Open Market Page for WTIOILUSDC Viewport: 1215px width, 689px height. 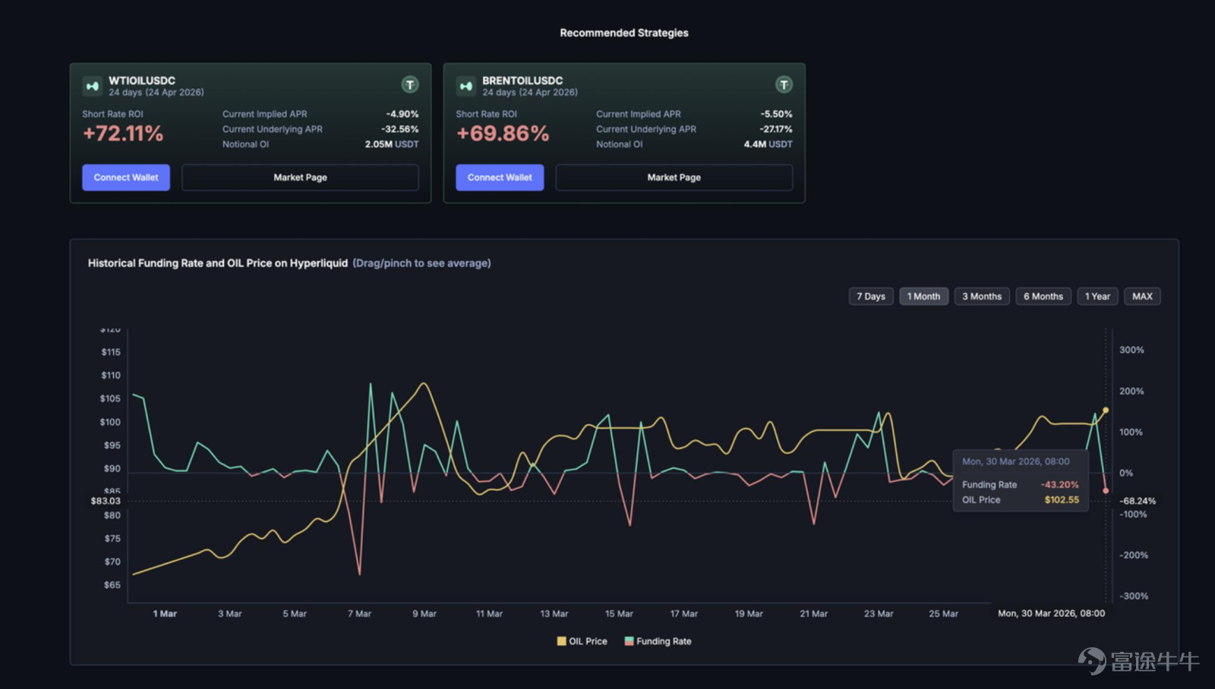300,178
